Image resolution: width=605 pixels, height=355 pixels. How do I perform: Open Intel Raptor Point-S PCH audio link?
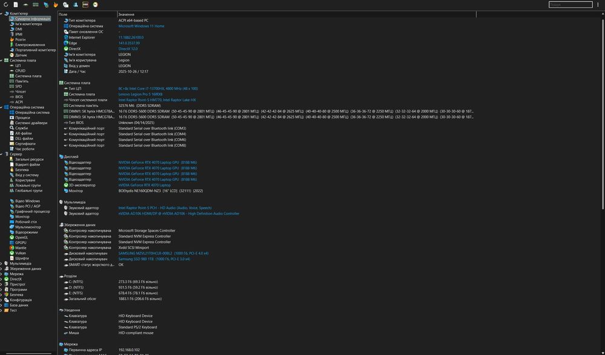pyautogui.click(x=165, y=208)
